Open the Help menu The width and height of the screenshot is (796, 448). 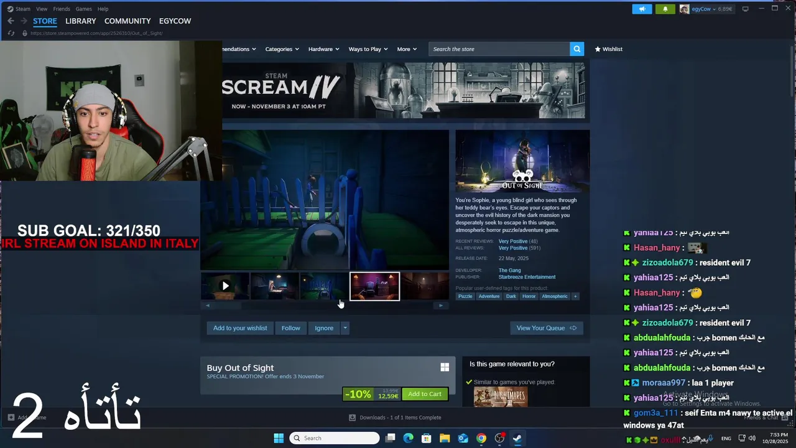(x=103, y=9)
